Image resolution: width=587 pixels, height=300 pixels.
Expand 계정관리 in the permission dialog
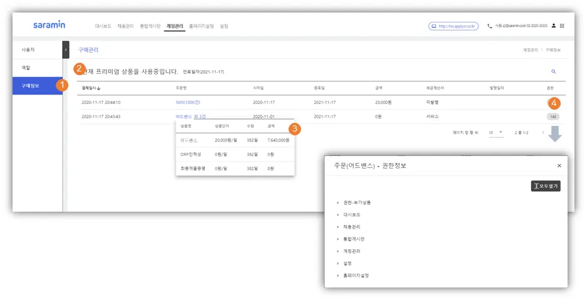(349, 251)
